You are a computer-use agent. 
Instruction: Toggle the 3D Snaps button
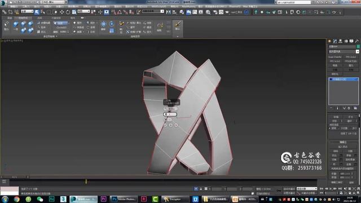114,12
